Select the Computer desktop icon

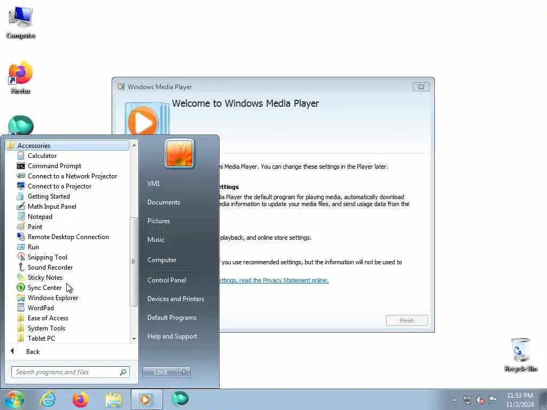(21, 22)
